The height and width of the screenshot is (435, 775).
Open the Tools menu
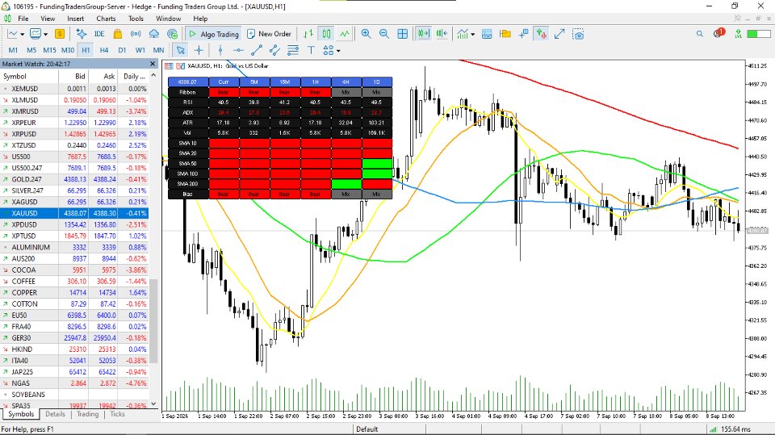[x=136, y=19]
